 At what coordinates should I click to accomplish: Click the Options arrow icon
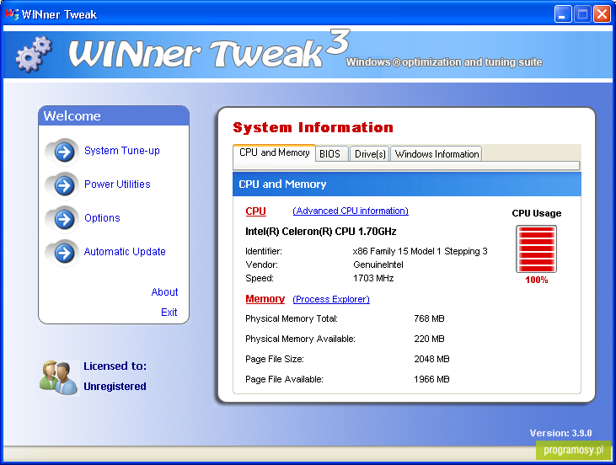click(64, 219)
